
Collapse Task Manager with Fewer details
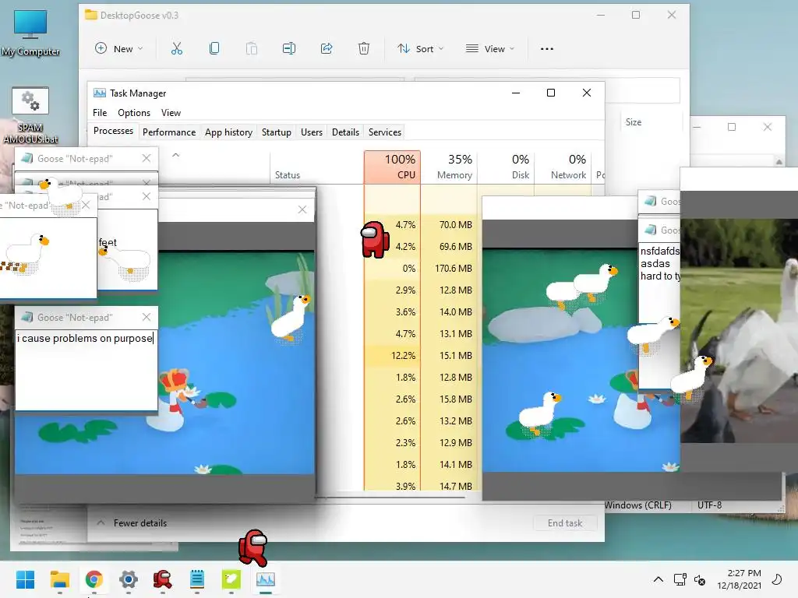coord(132,522)
